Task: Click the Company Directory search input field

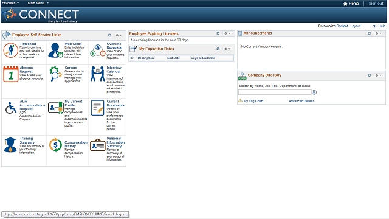Action: tap(275, 92)
